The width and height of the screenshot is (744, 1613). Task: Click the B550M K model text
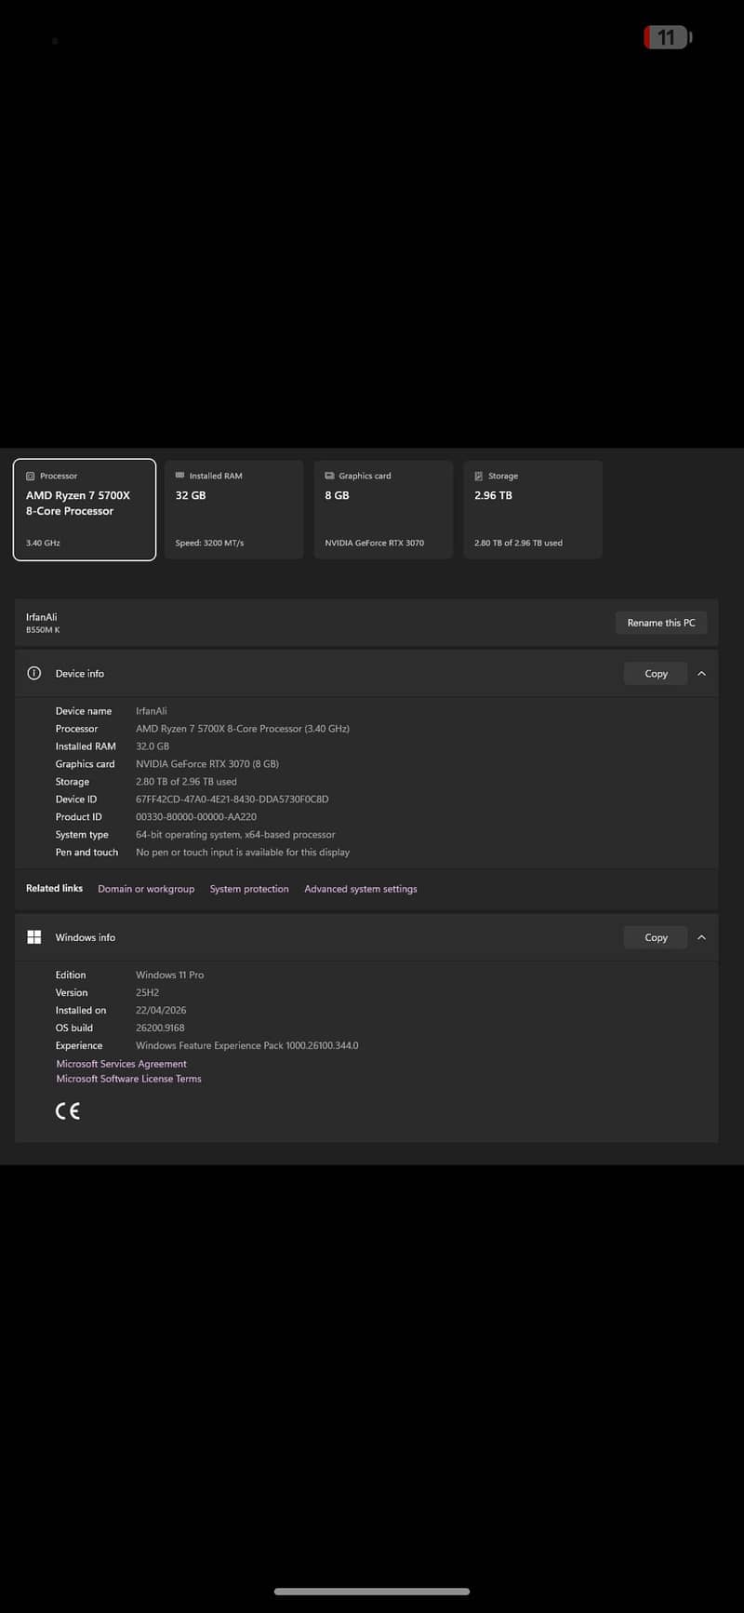click(x=43, y=630)
